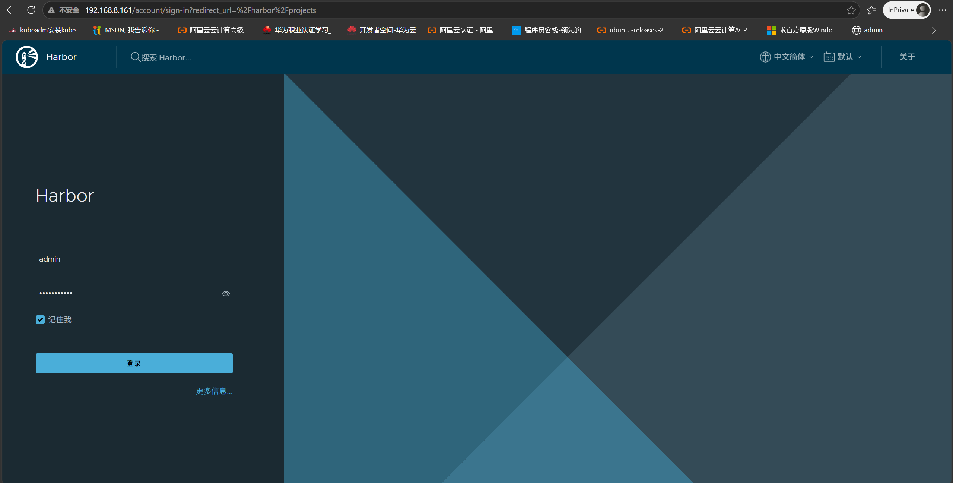Image resolution: width=953 pixels, height=483 pixels.
Task: Click the browser address bar URL
Action: 200,10
